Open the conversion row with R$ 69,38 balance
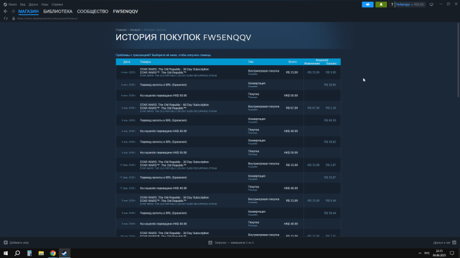The width and height of the screenshot is (460, 258). (x=228, y=120)
